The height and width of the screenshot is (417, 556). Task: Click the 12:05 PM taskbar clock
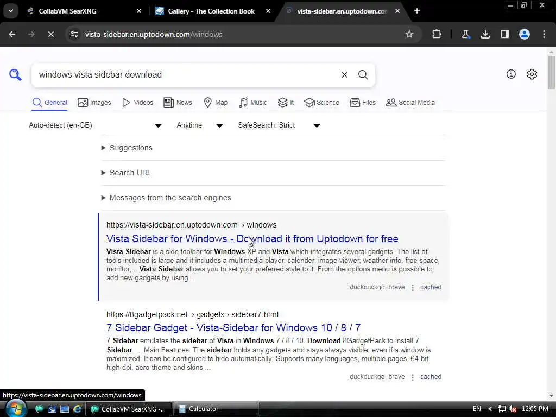pyautogui.click(x=535, y=409)
